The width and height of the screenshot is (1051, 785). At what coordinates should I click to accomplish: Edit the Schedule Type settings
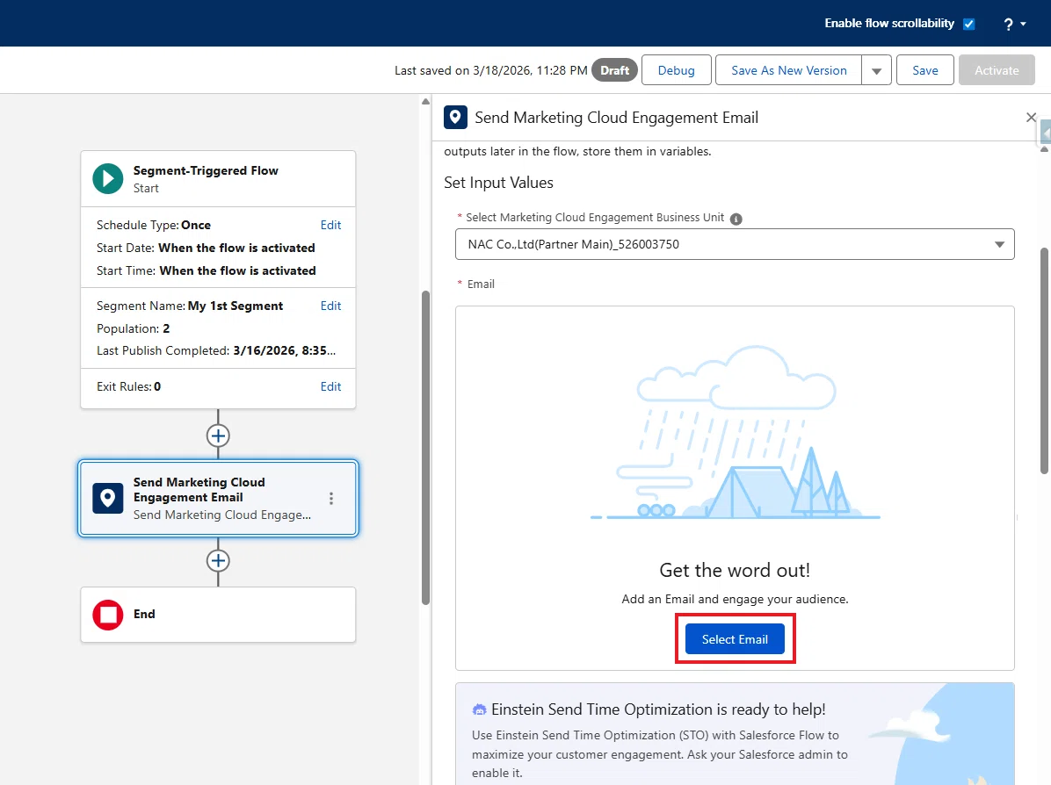click(330, 225)
